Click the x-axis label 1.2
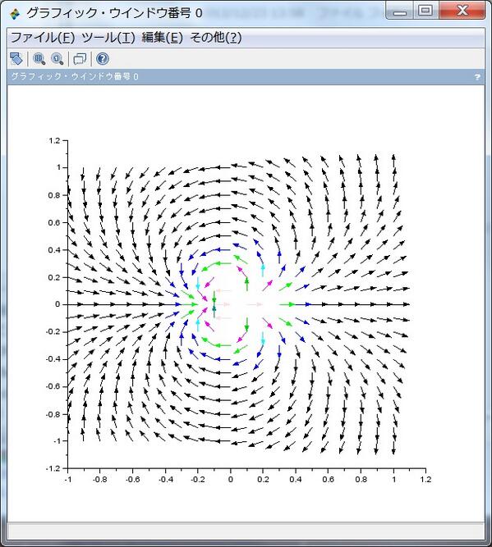This screenshot has width=492, height=547. [x=426, y=480]
